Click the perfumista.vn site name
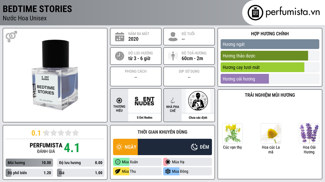325x182 pixels. click(x=293, y=12)
